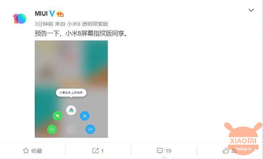
Task: Repost this post using the share icon
Action: coord(98,151)
